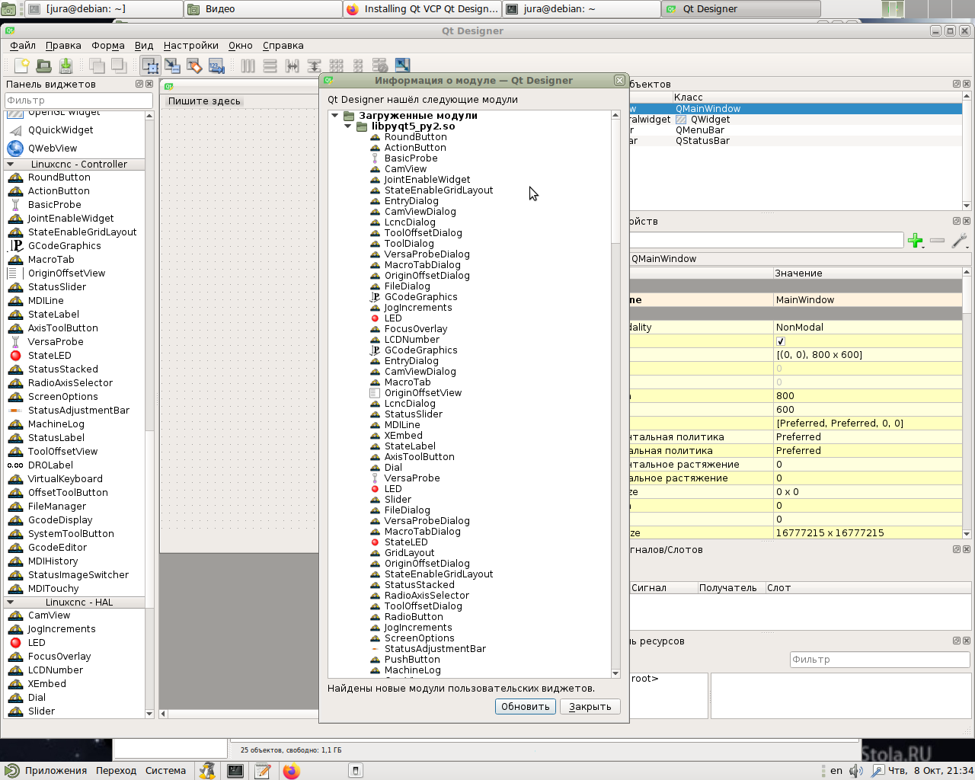
Task: Click the Обновить button
Action: [x=526, y=707]
